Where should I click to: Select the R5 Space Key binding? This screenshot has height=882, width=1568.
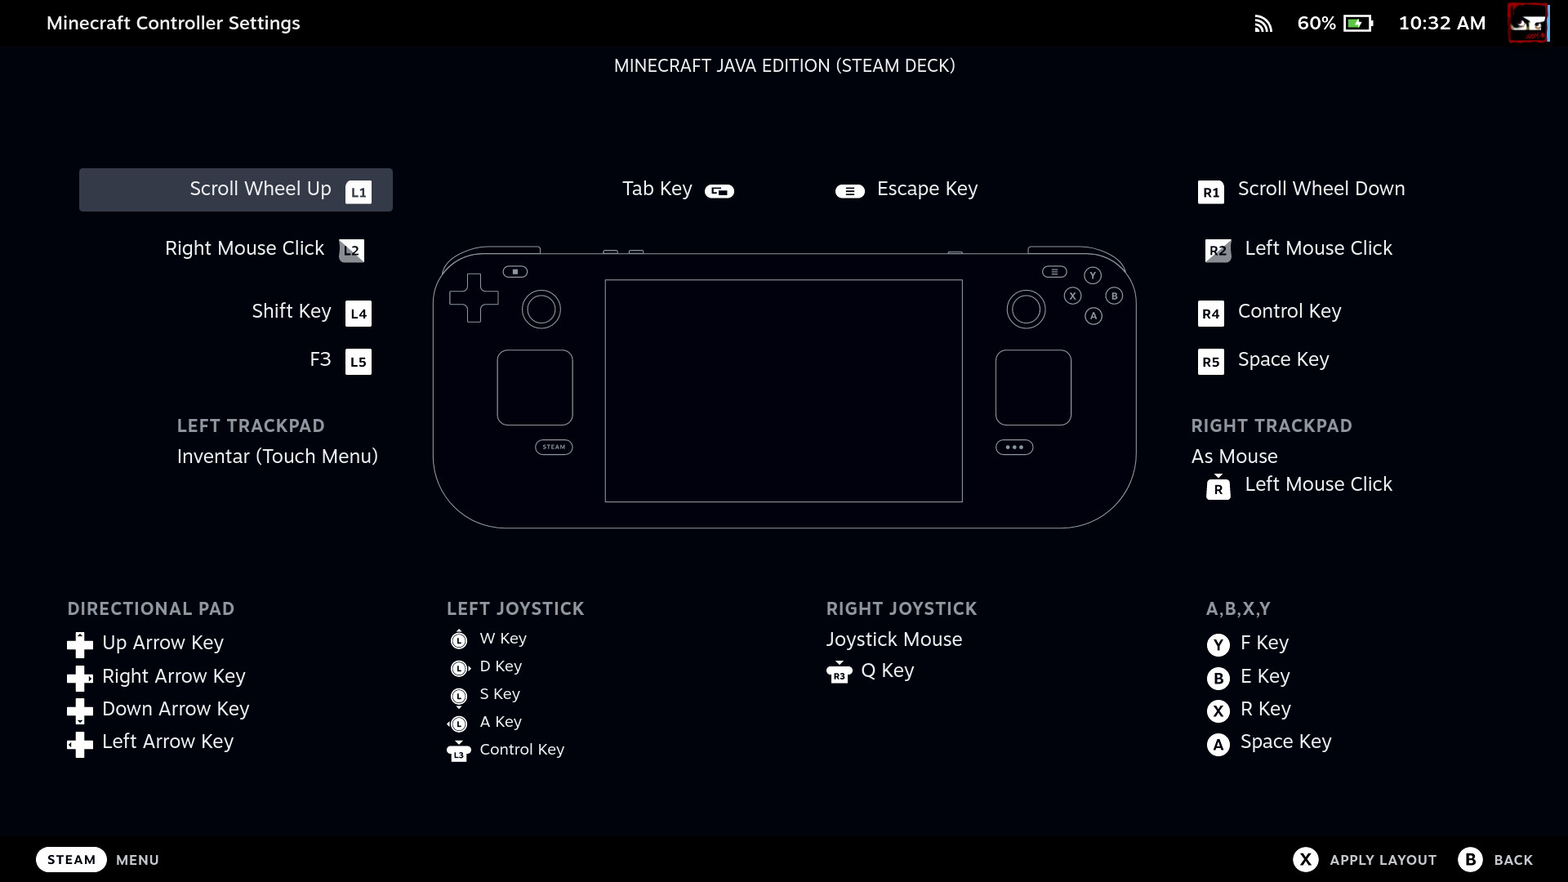(x=1284, y=359)
